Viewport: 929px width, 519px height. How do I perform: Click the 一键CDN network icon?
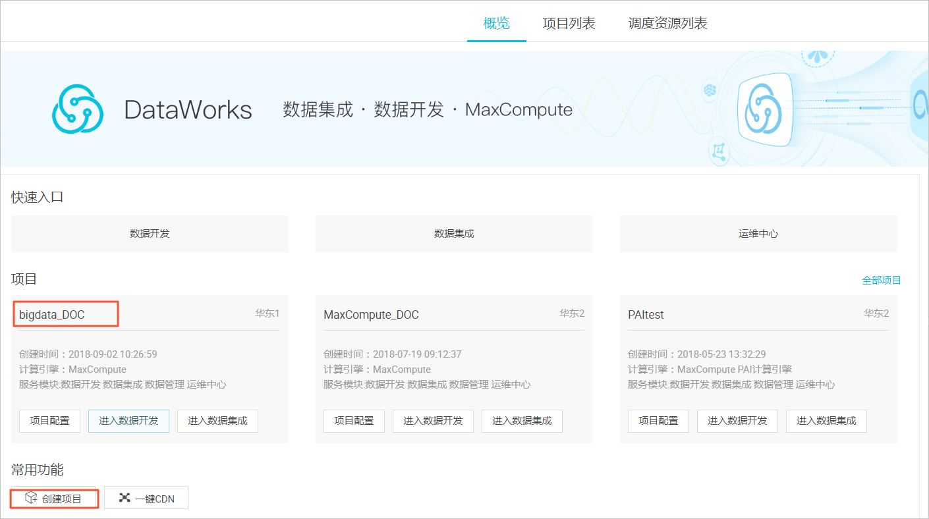coord(125,498)
